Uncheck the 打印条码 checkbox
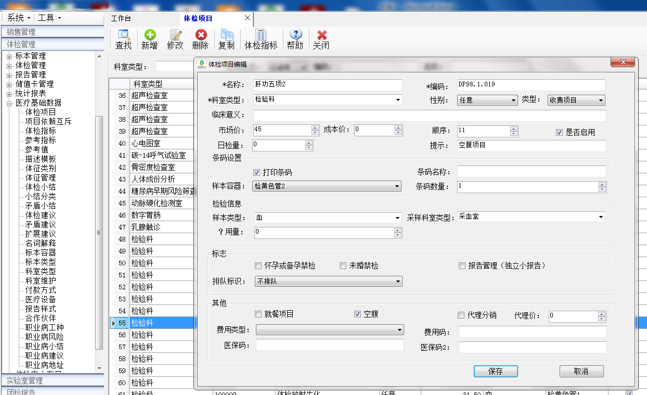The image size is (647, 395). [257, 172]
